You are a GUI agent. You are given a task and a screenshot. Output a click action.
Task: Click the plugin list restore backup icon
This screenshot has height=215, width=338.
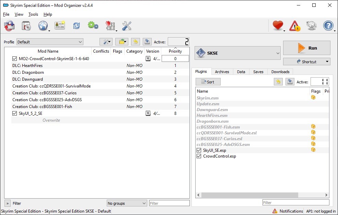pos(278,82)
